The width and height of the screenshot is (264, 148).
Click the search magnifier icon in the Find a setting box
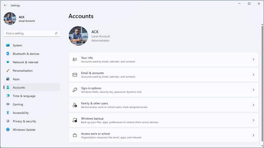pos(56,33)
